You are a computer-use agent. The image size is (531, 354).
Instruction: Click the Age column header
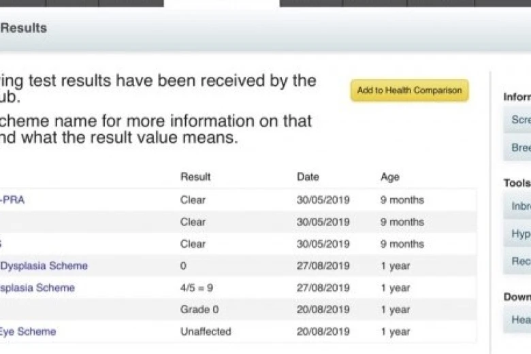tap(390, 177)
